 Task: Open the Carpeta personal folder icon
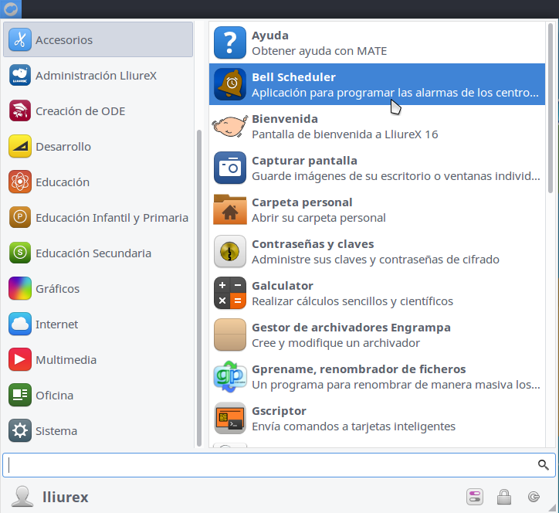pyautogui.click(x=229, y=209)
